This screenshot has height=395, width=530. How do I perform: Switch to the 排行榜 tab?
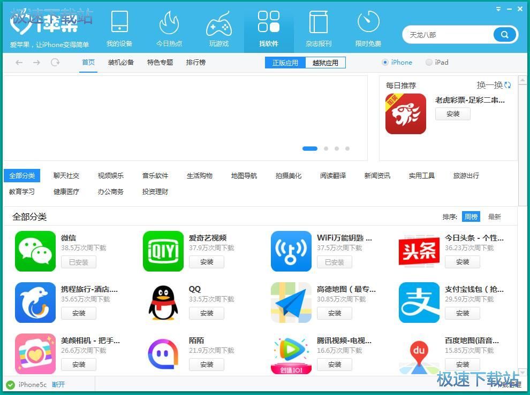click(196, 63)
